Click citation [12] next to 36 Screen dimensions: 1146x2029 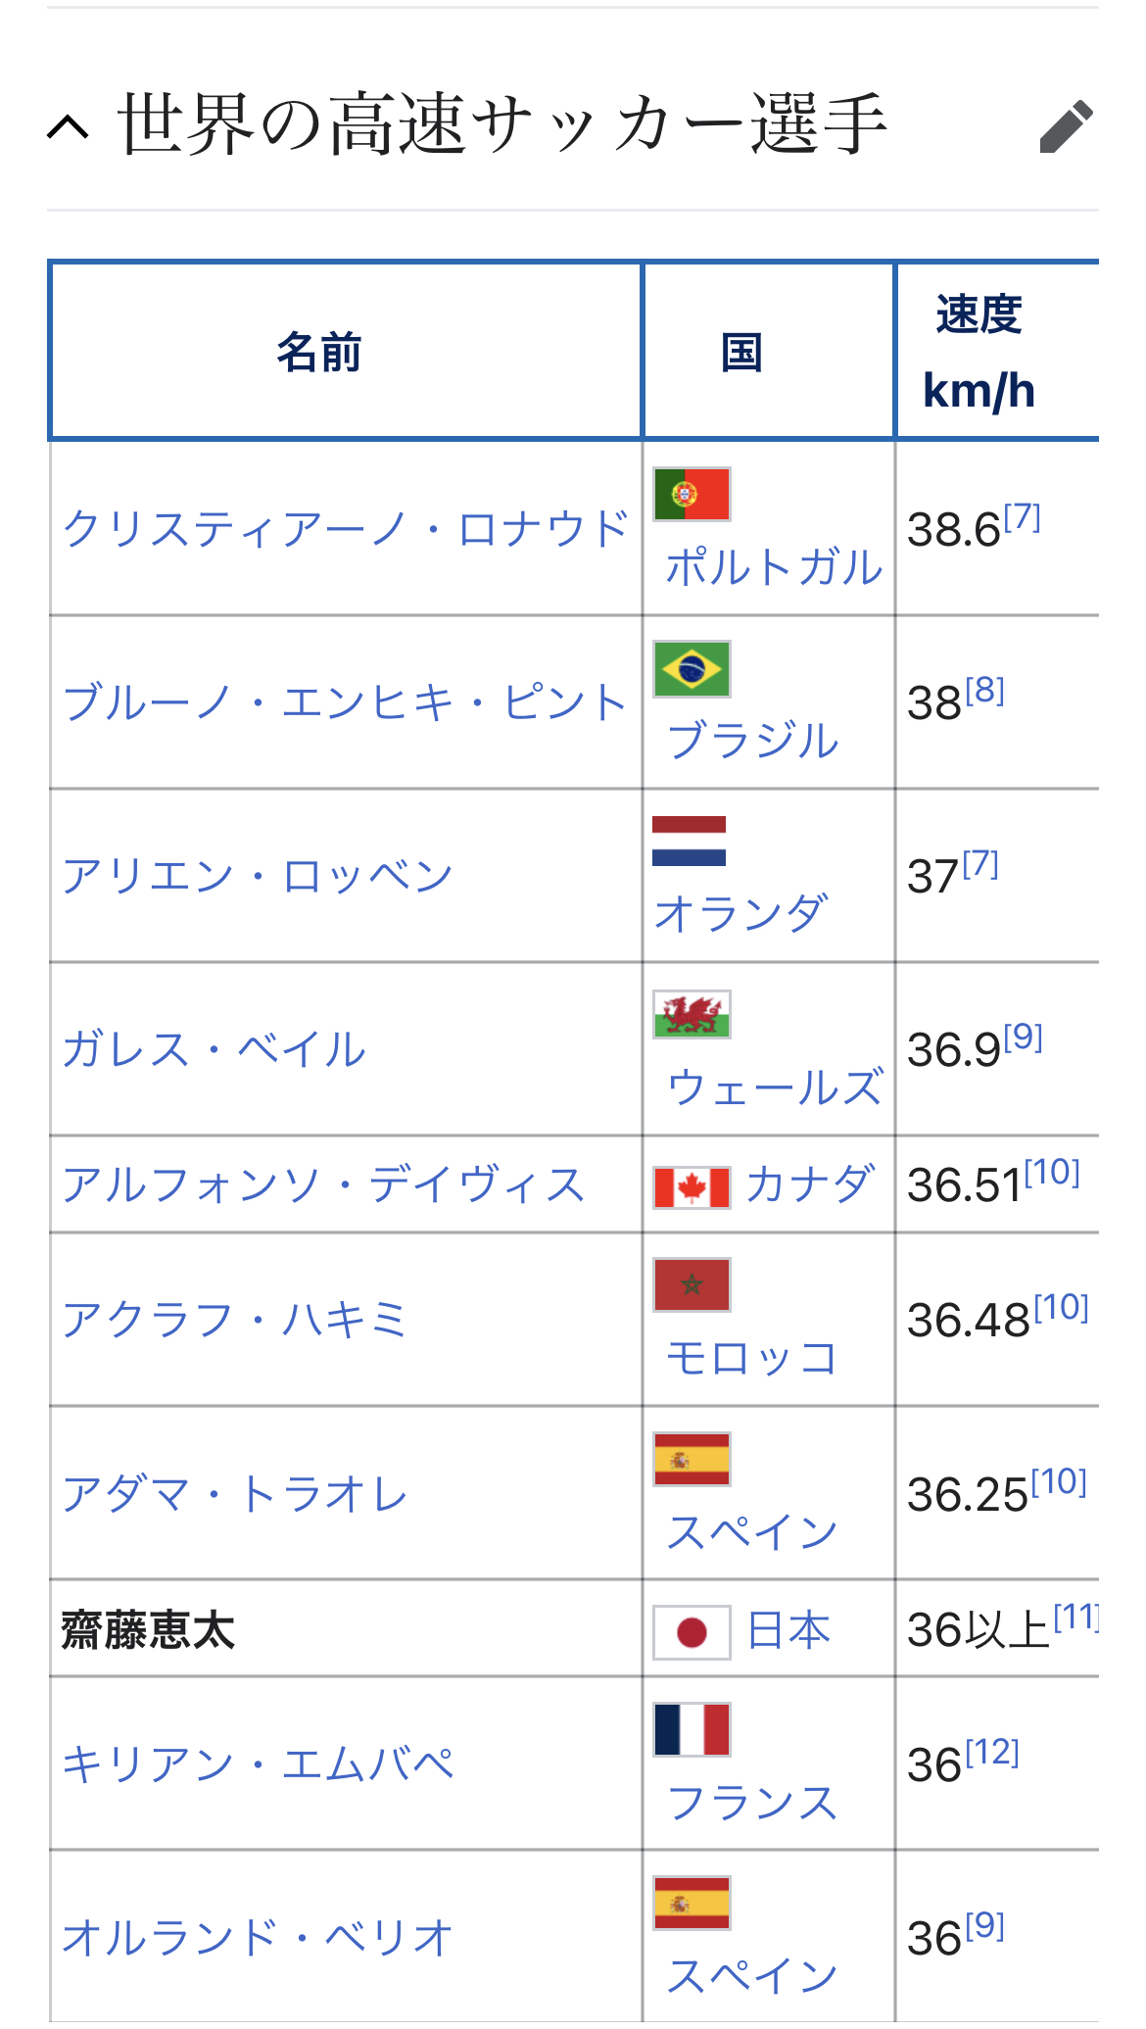coord(992,1752)
